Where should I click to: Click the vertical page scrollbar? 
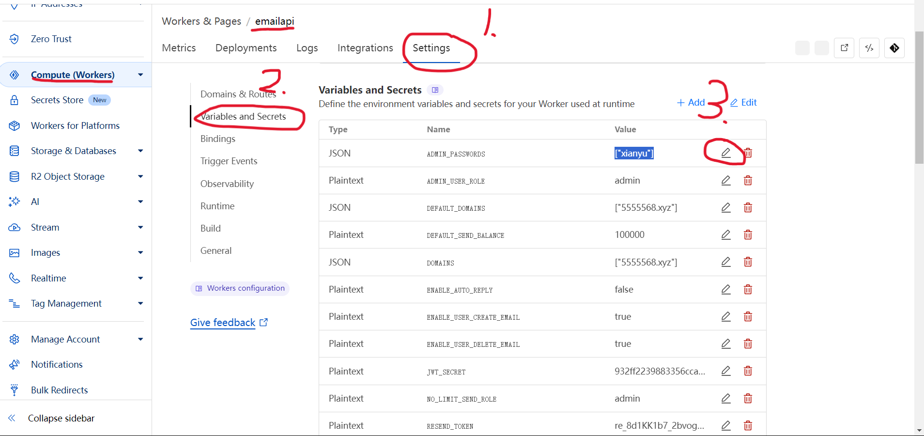tap(919, 97)
